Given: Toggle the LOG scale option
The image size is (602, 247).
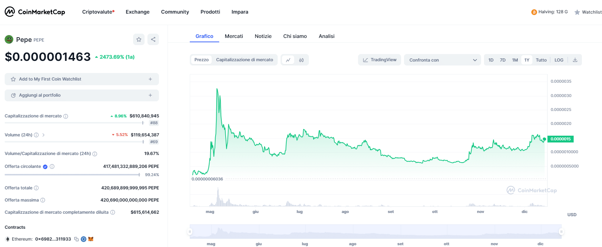Looking at the screenshot, I should (559, 60).
